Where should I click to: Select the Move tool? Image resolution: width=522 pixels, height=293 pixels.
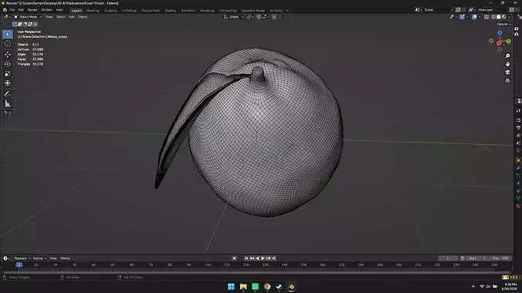[x=8, y=54]
